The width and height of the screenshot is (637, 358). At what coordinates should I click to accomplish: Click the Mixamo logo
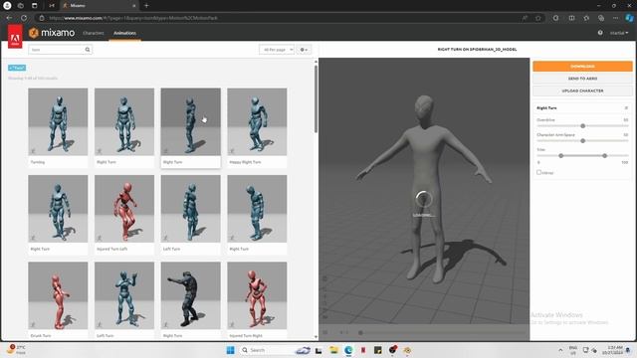pos(52,33)
